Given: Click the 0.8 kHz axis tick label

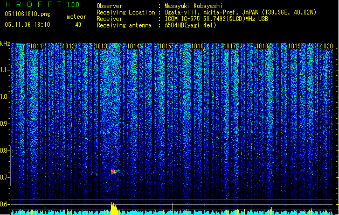Looking at the screenshot, I should click(4, 150).
